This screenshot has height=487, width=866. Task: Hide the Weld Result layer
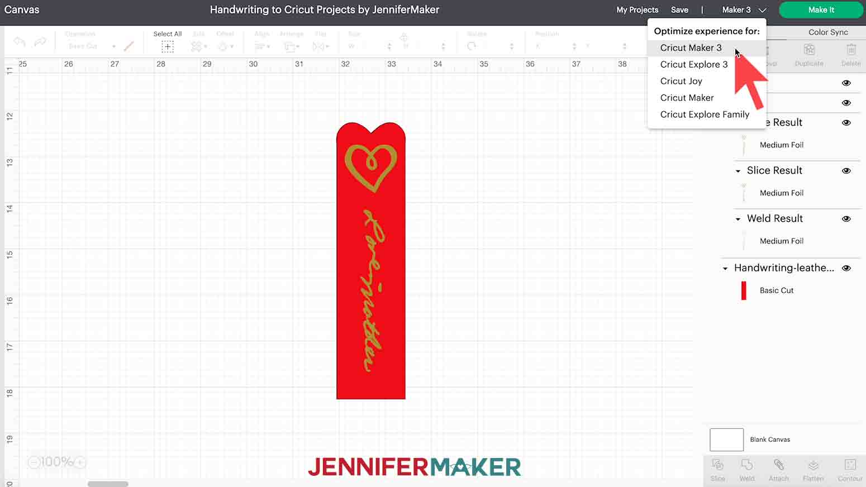[x=846, y=219]
